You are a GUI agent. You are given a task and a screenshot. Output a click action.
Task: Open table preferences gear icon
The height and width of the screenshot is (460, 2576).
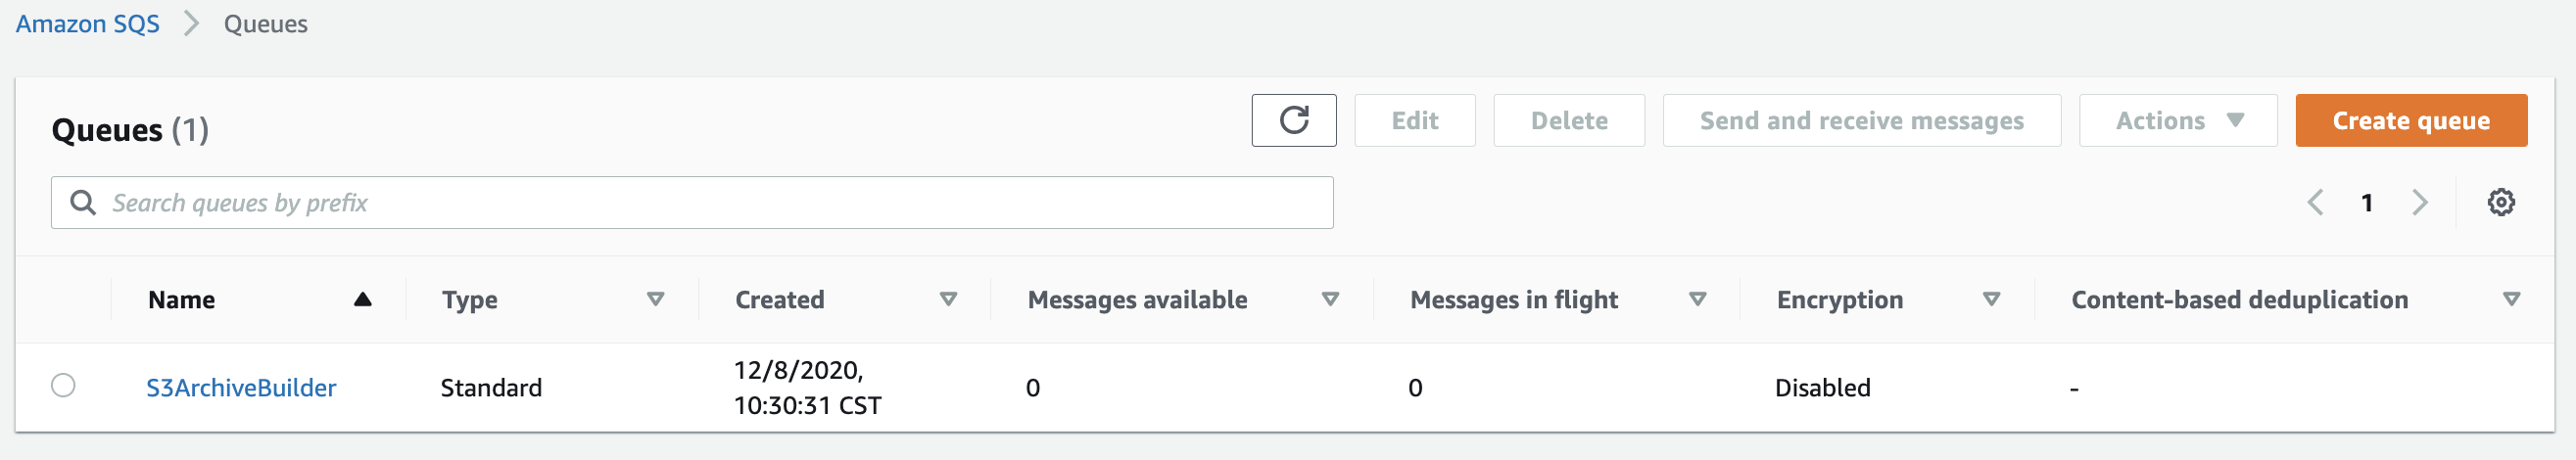[x=2500, y=202]
